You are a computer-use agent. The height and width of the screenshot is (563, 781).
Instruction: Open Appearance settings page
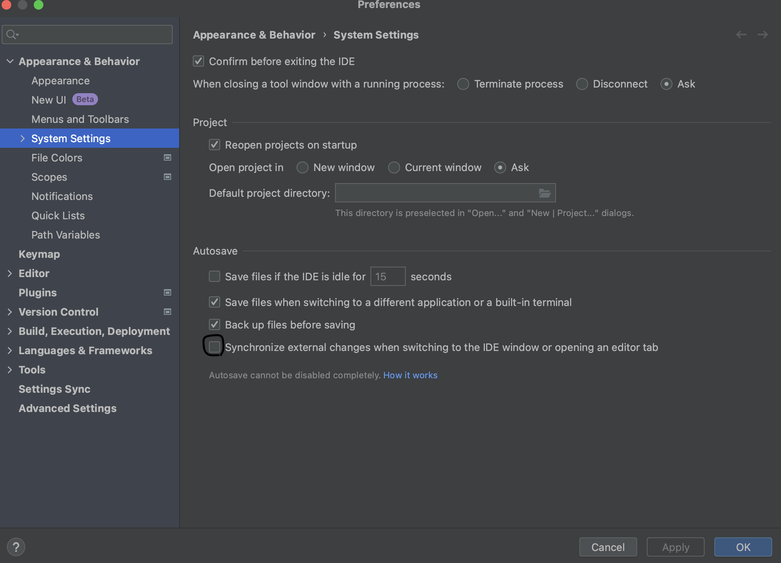(x=61, y=81)
